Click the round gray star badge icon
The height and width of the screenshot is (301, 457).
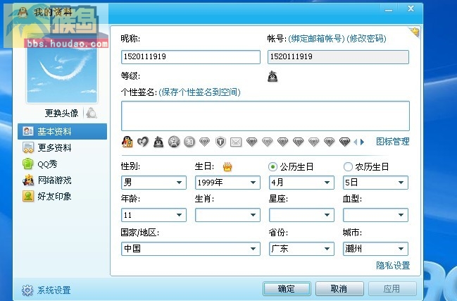tap(174, 142)
